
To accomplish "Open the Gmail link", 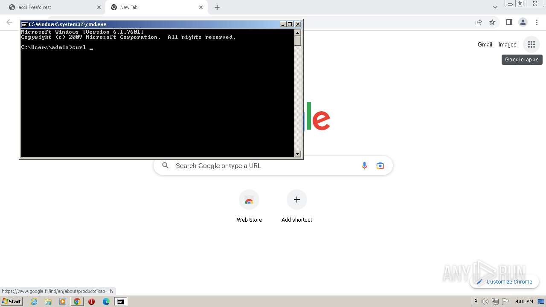I will click(x=485, y=44).
